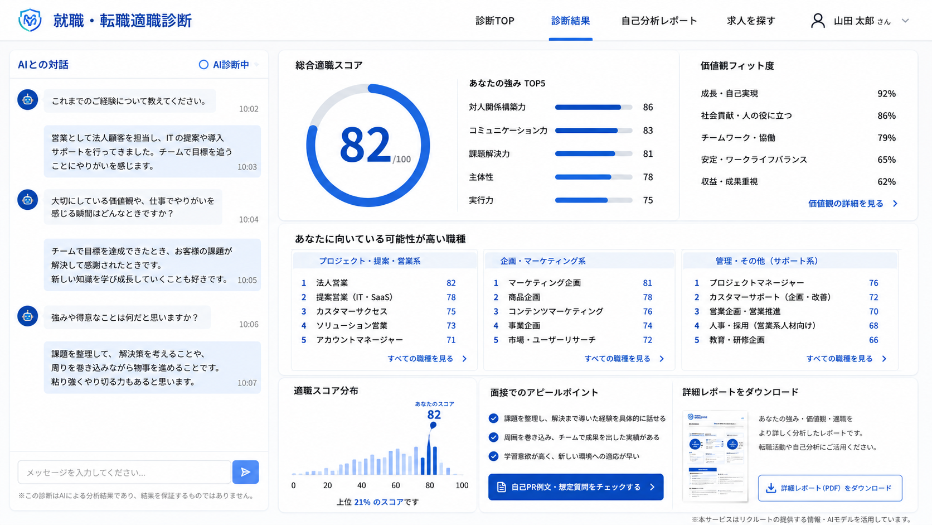The height and width of the screenshot is (525, 932).
Task: Click document icon on 自己PR例文 button
Action: pyautogui.click(x=501, y=487)
